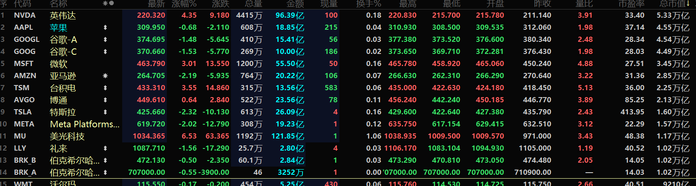Click the marker icon in the LLY row
Screen dimensions: 696x186
pos(105,148)
